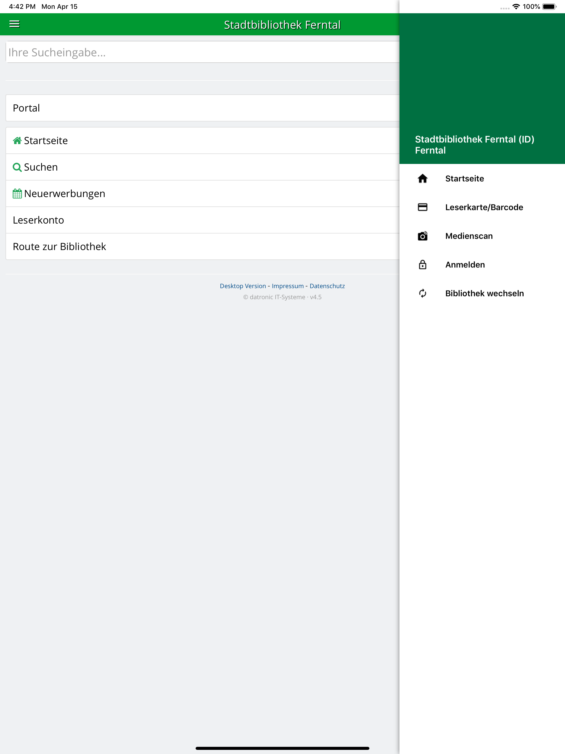This screenshot has width=565, height=754.
Task: Click the Medienscan camera icon
Action: click(423, 236)
